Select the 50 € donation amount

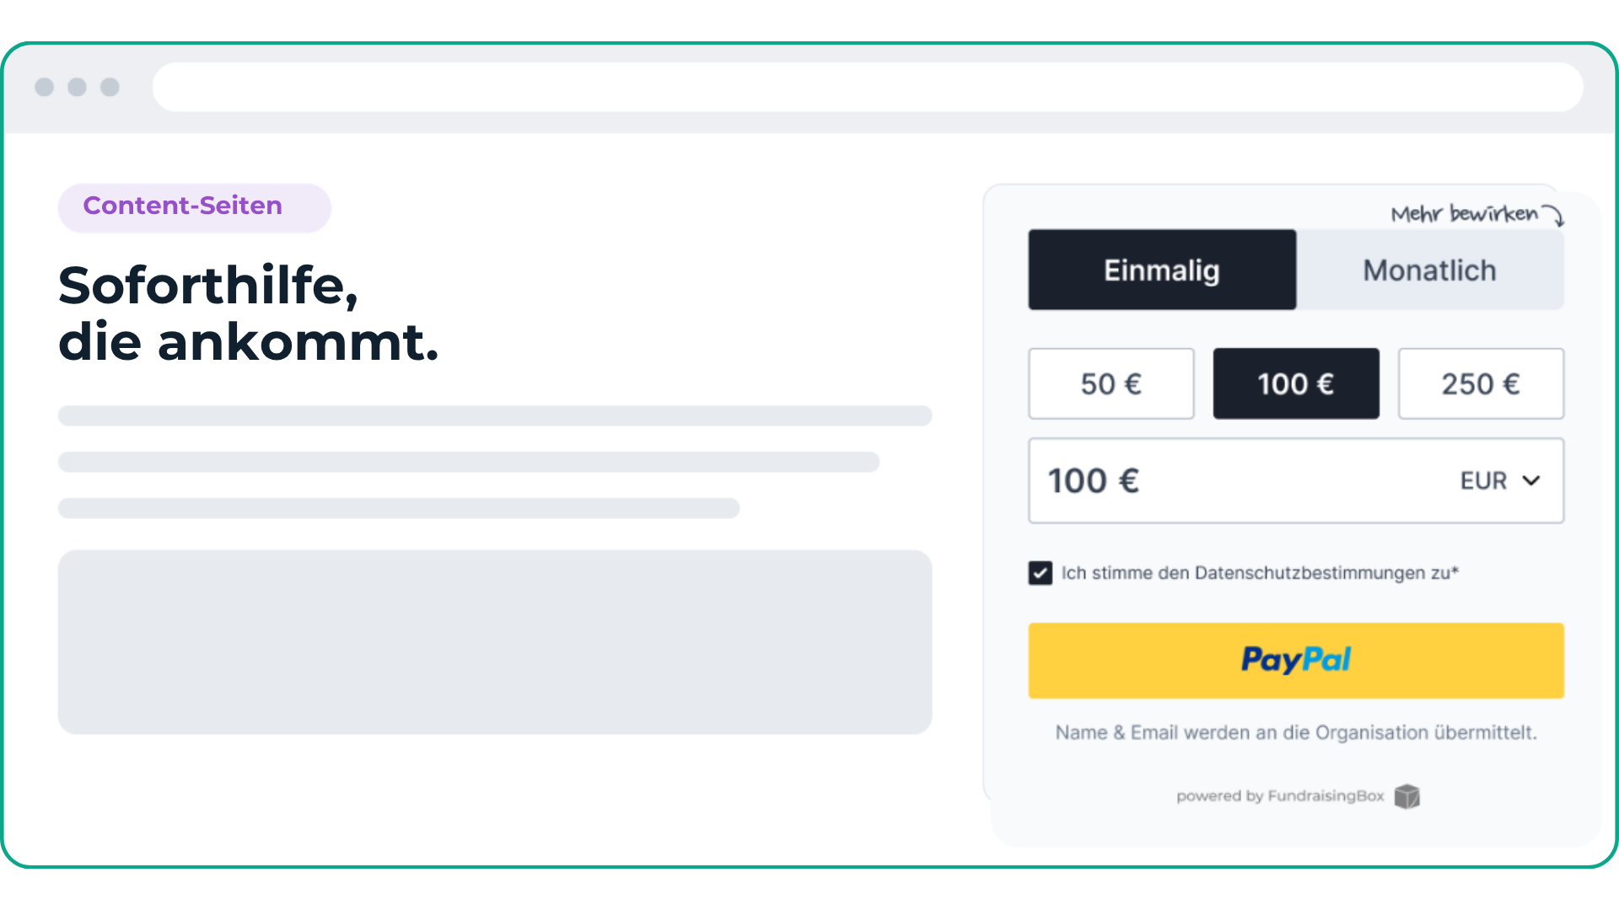1111,383
